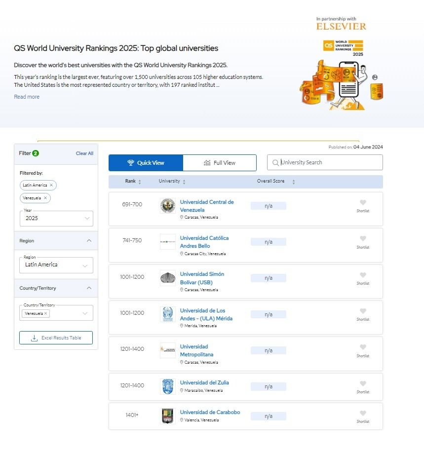424x450 pixels.
Task: Switch to Full View tab
Action: coord(220,163)
